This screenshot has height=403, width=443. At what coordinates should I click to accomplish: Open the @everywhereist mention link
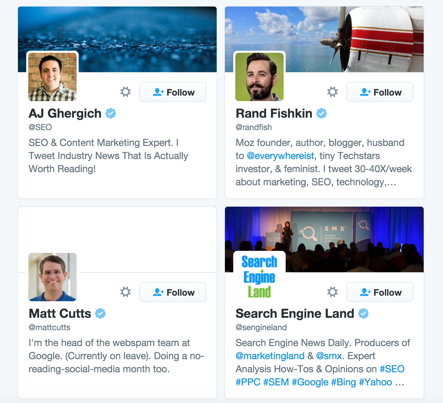[281, 156]
